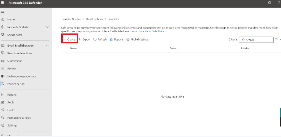
Task: Open Home in the sidebar
Action: 11,20
